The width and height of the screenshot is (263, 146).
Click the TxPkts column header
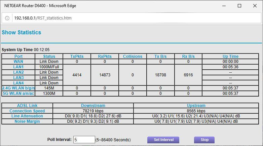(x=77, y=57)
